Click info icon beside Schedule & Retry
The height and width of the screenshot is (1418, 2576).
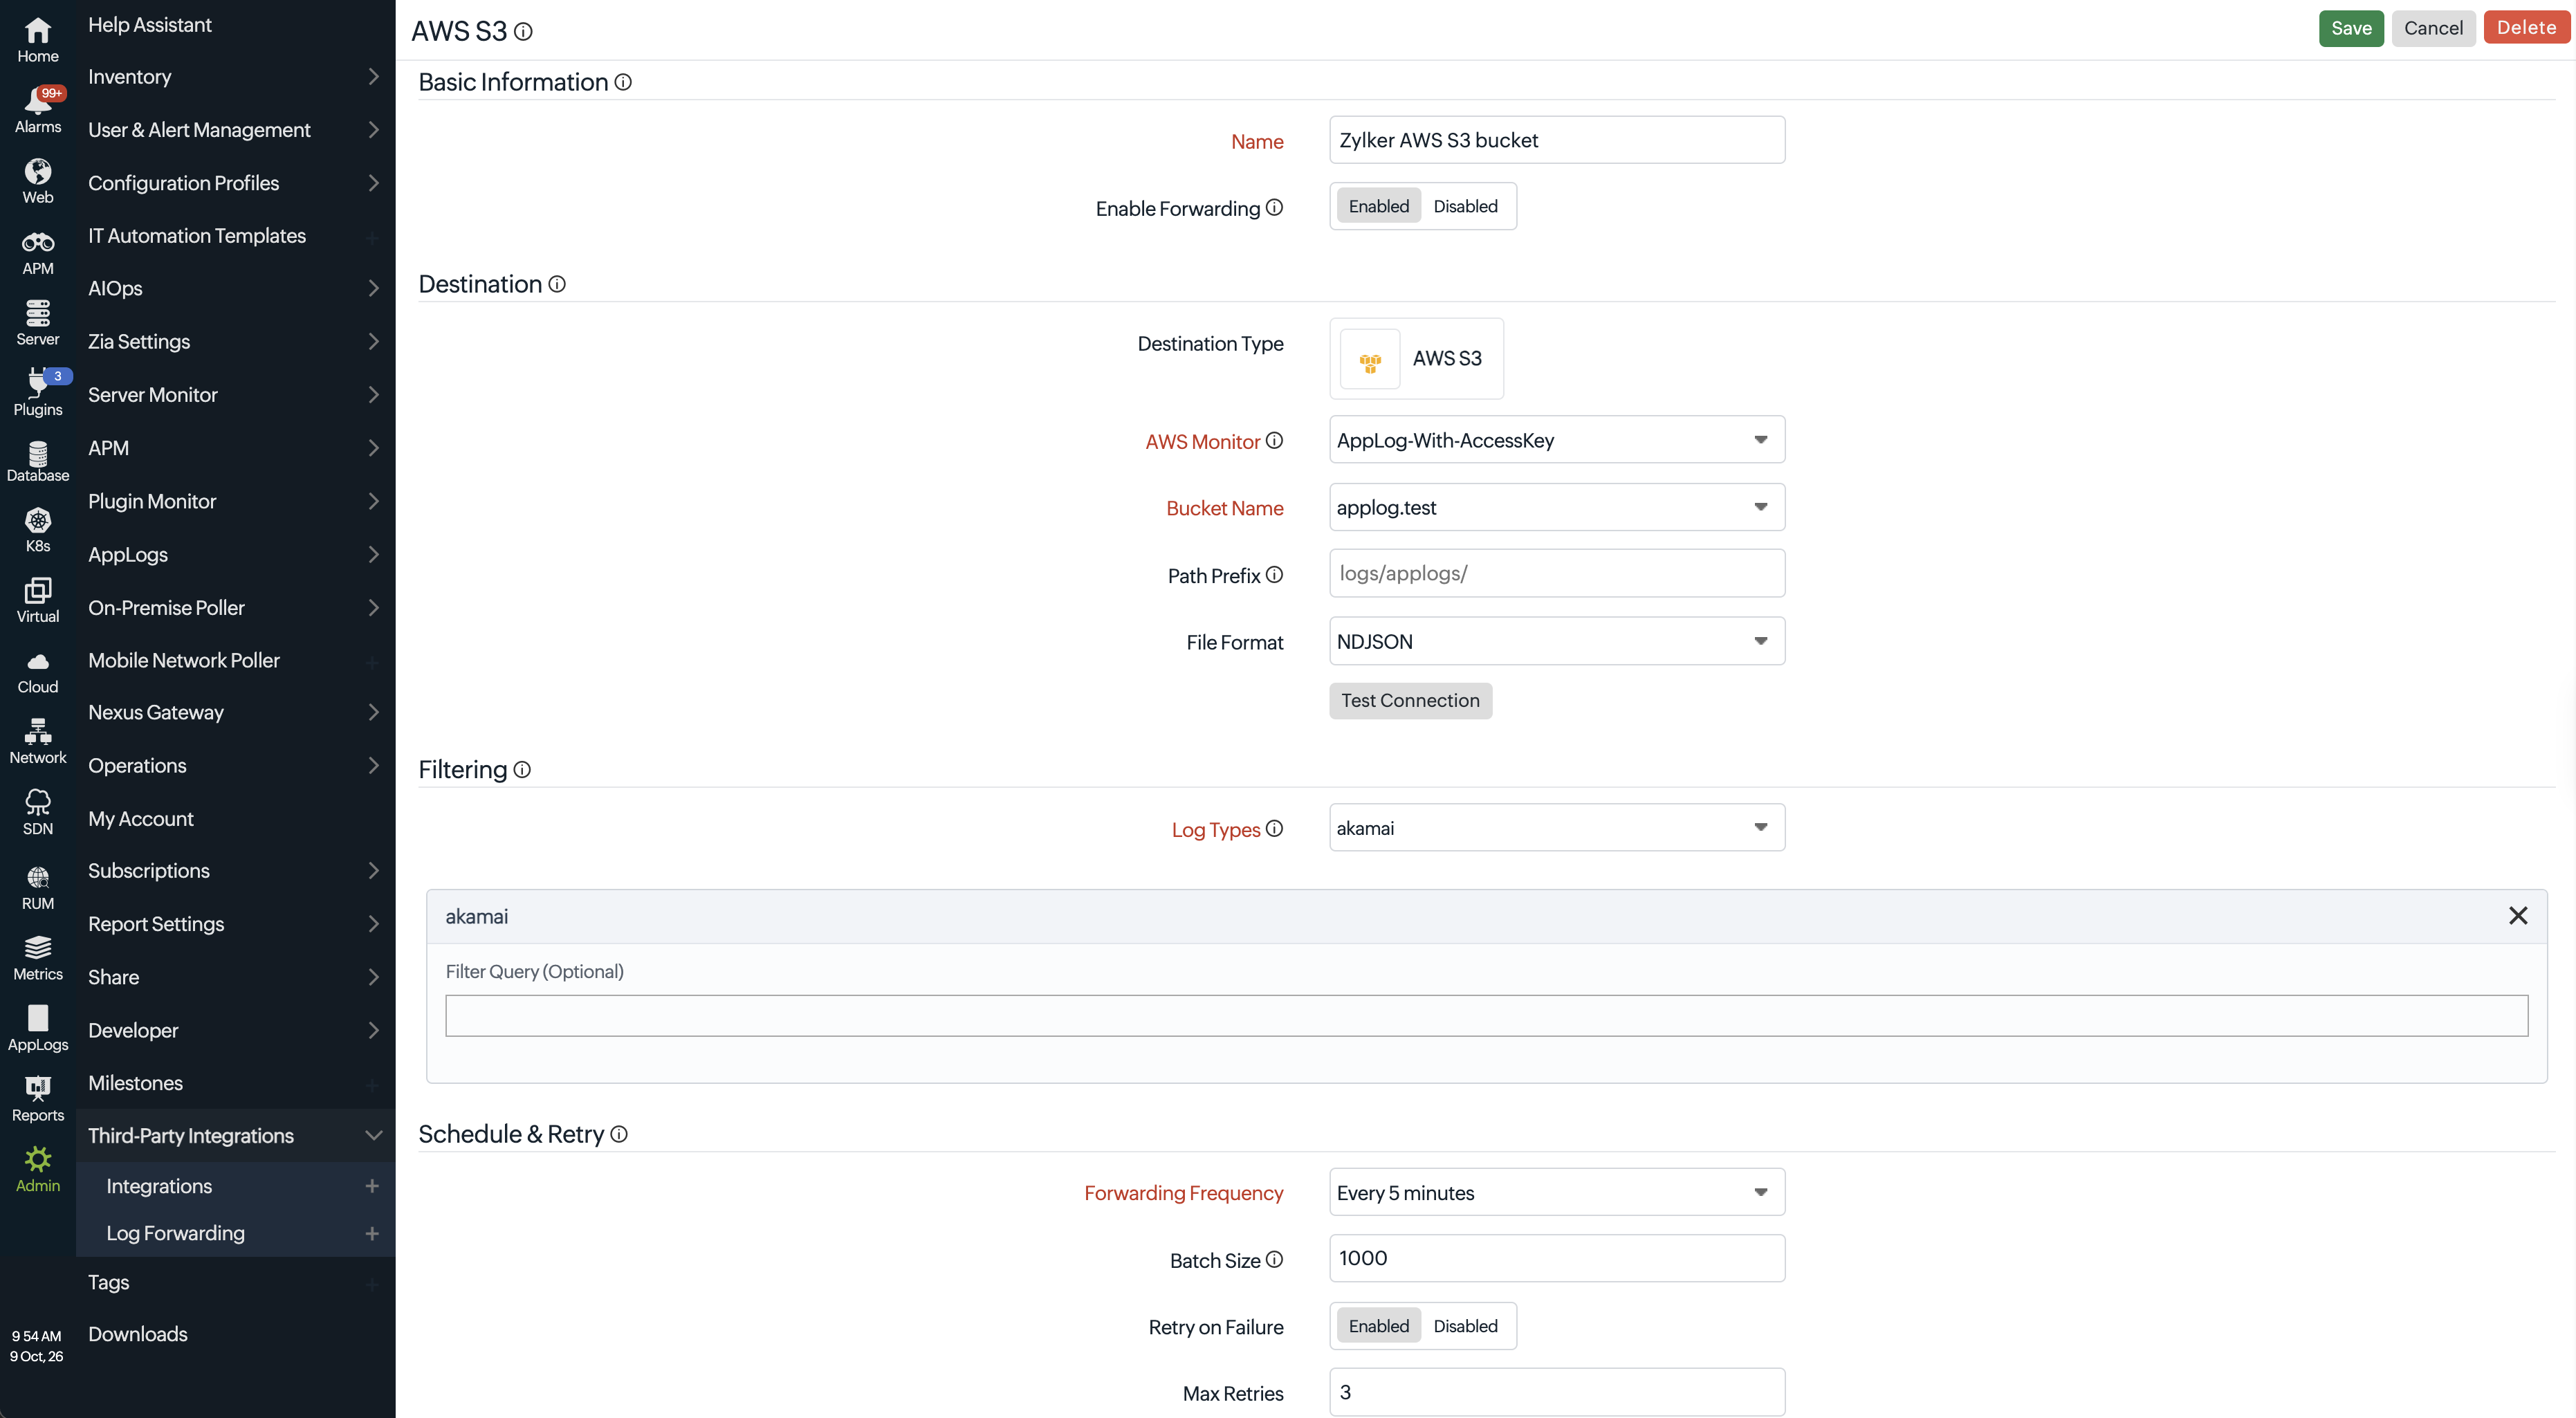tap(619, 1134)
